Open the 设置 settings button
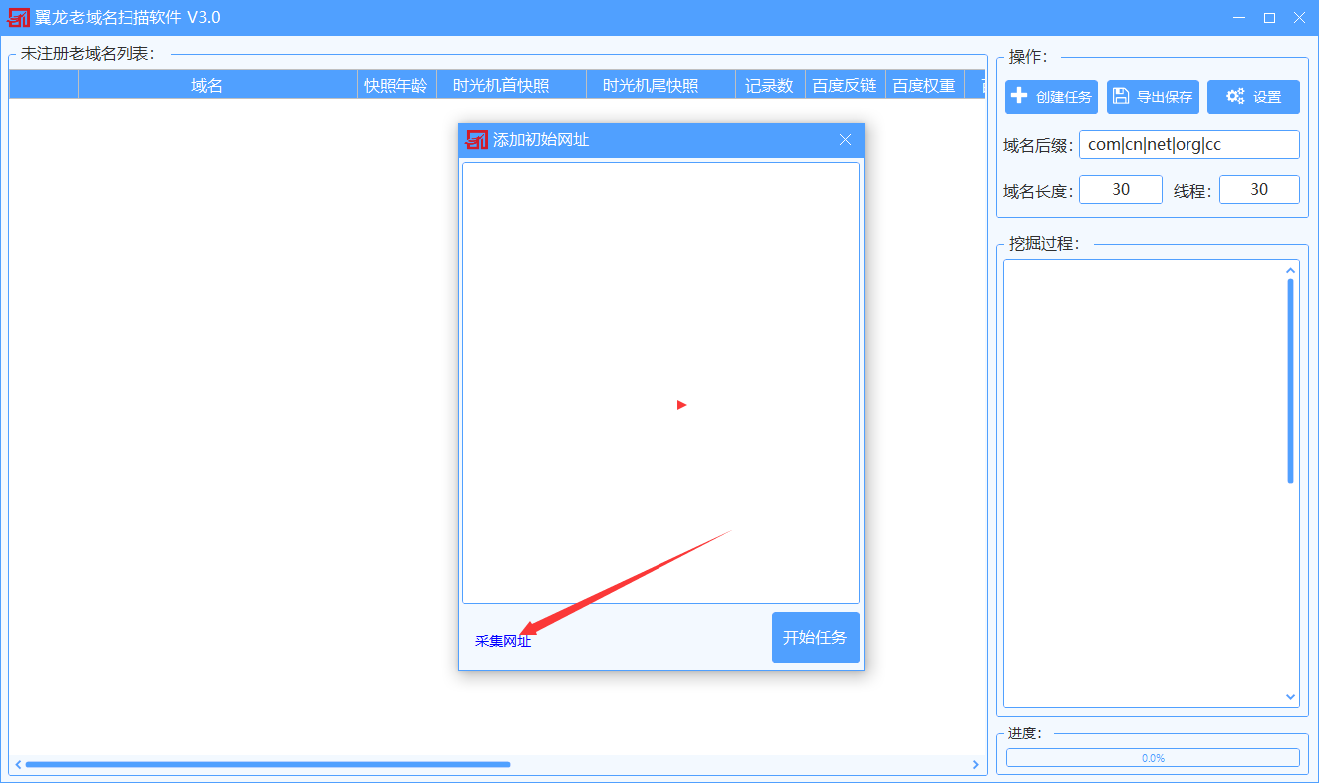This screenshot has height=783, width=1319. coord(1253,97)
